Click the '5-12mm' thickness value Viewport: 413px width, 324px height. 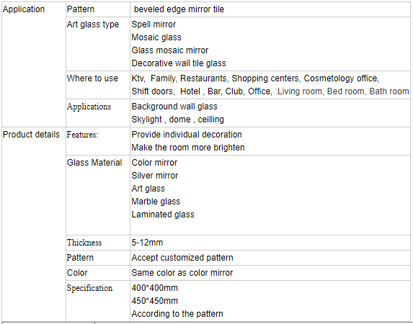click(x=147, y=243)
